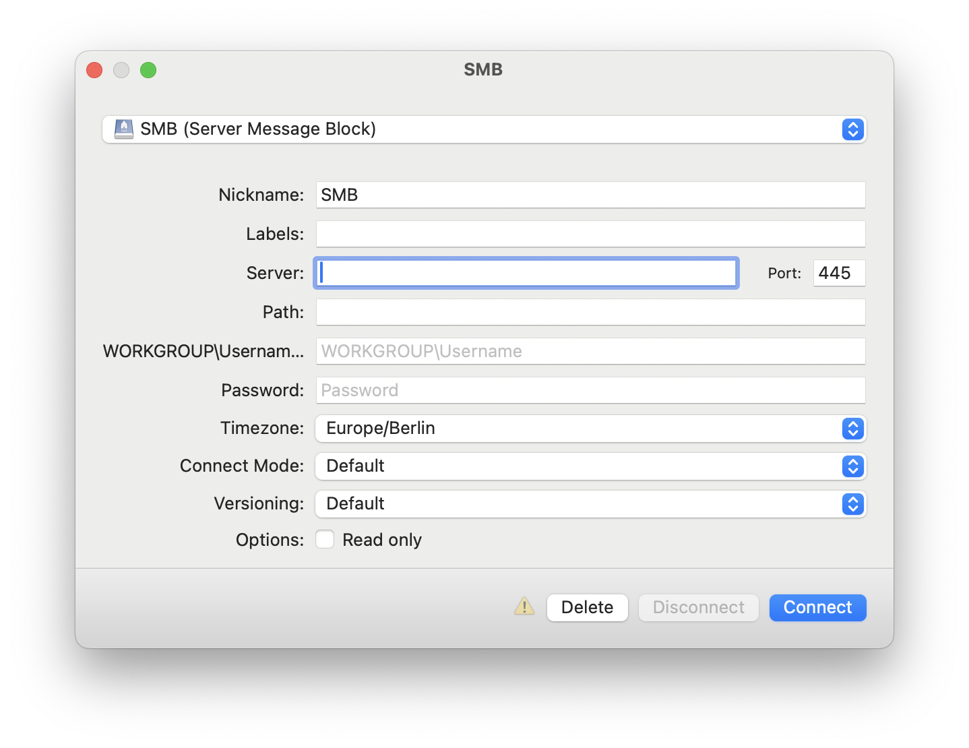Click the yellow warning triangle icon

click(524, 606)
